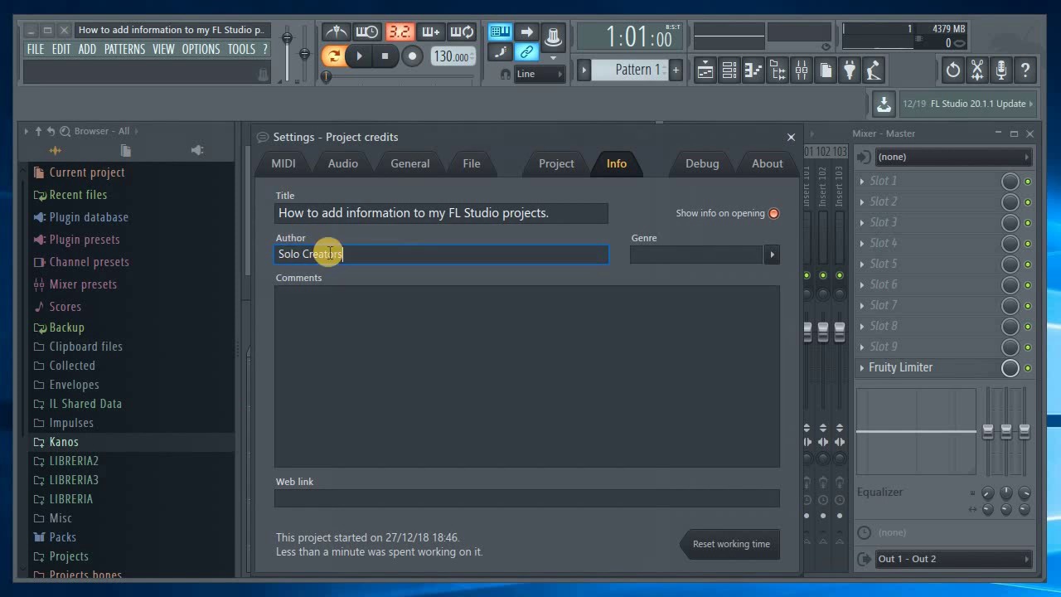The width and height of the screenshot is (1061, 597).
Task: Open help question mark icon
Action: [x=1025, y=70]
